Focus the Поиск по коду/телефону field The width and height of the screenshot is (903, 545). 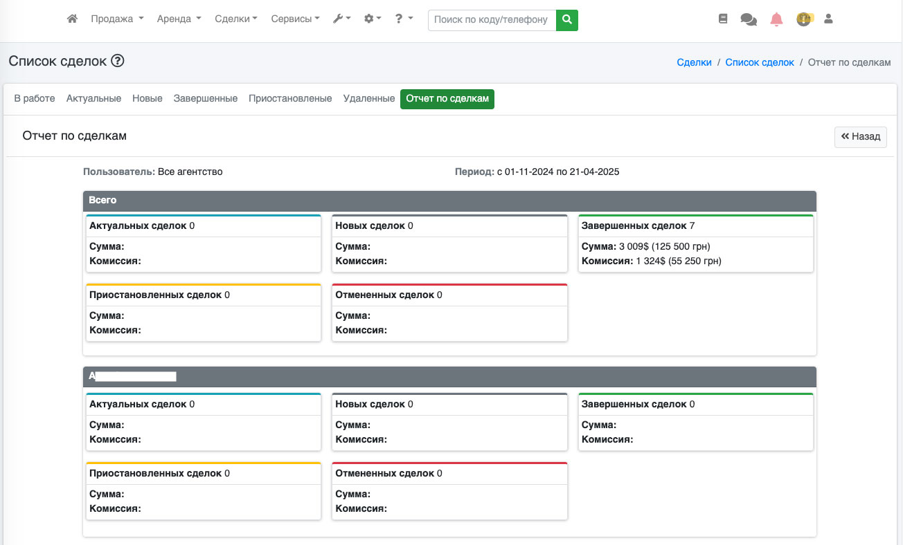[x=492, y=20]
